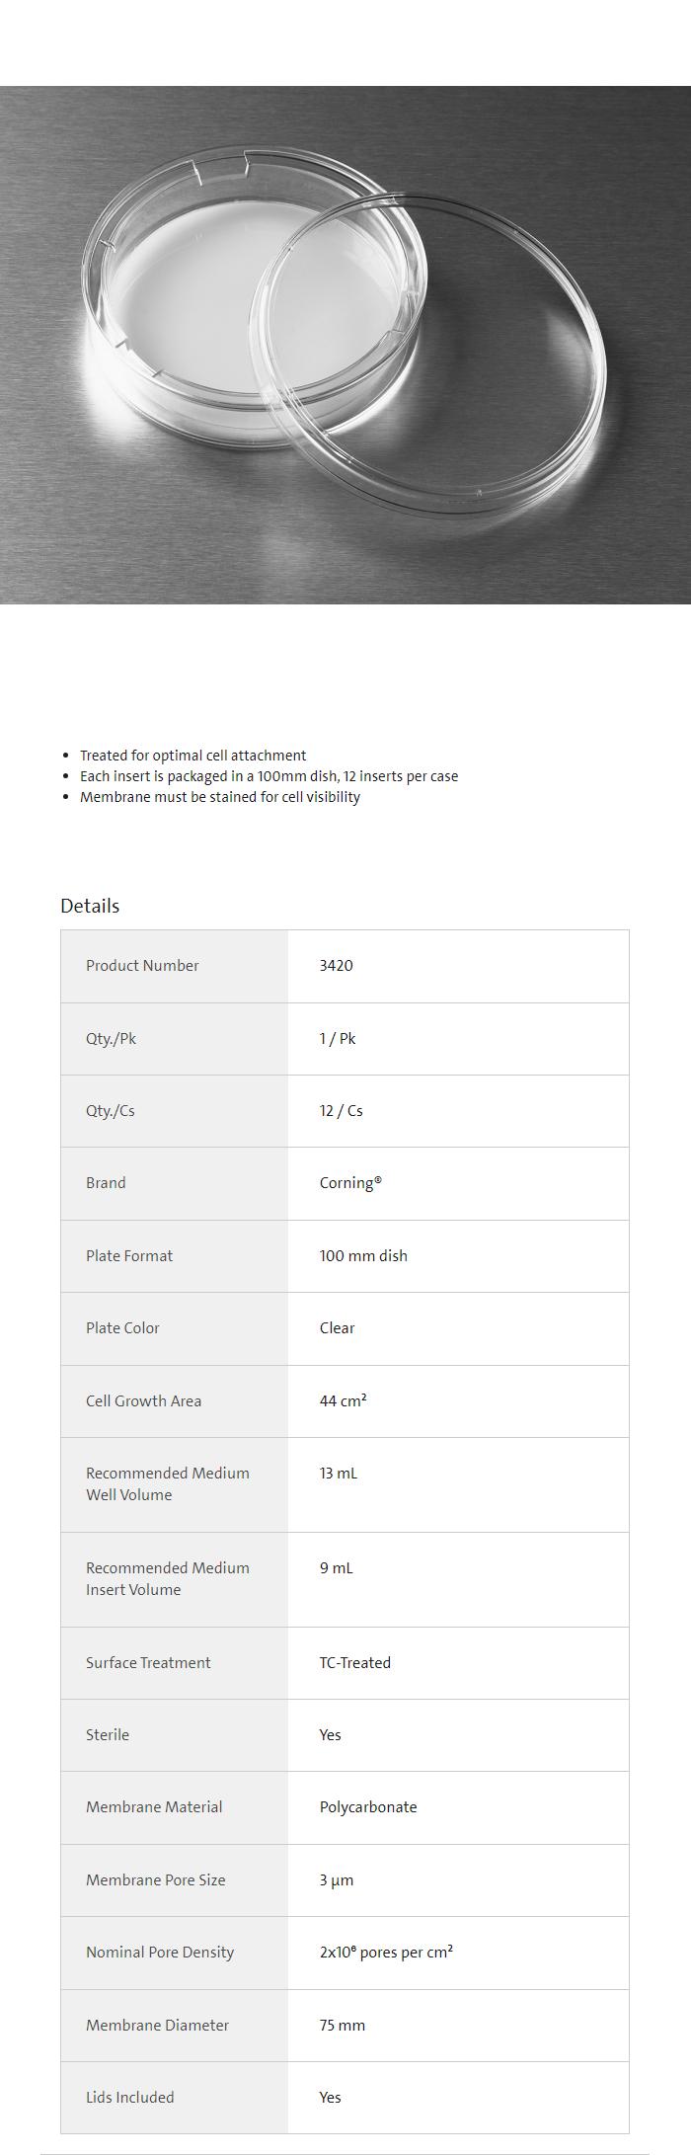Click the '100 mm dish' plate format value
Image resolution: width=691 pixels, height=2155 pixels.
[x=363, y=1256]
